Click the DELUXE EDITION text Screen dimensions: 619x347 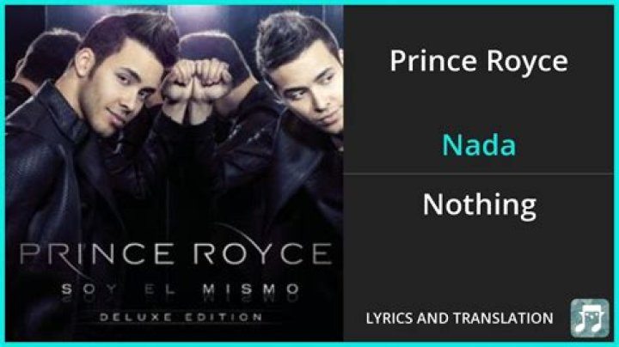point(181,317)
